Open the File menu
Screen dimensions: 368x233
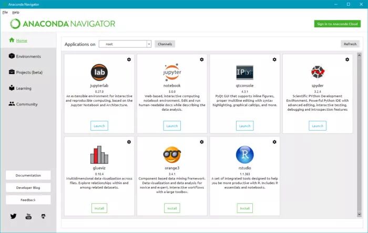[5, 12]
